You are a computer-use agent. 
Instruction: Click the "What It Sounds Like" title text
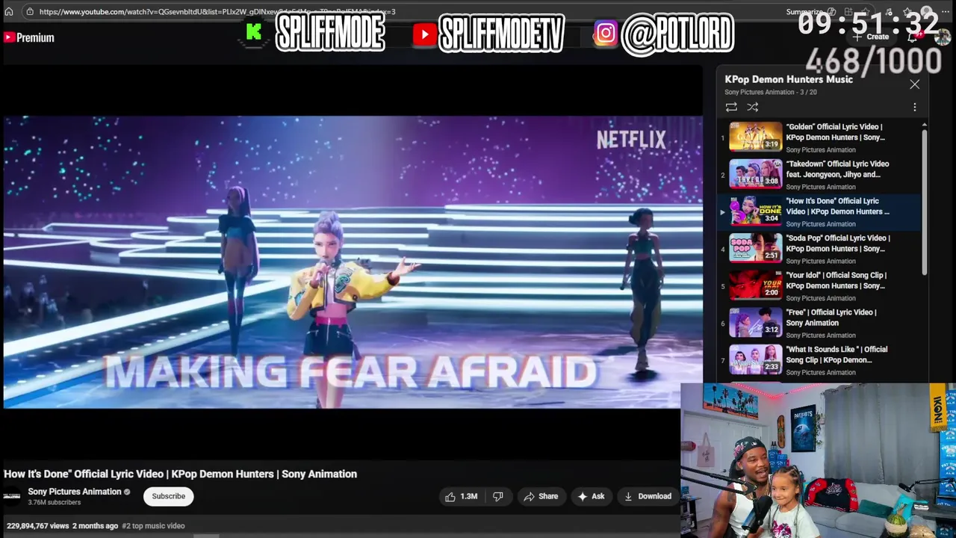[836, 354]
